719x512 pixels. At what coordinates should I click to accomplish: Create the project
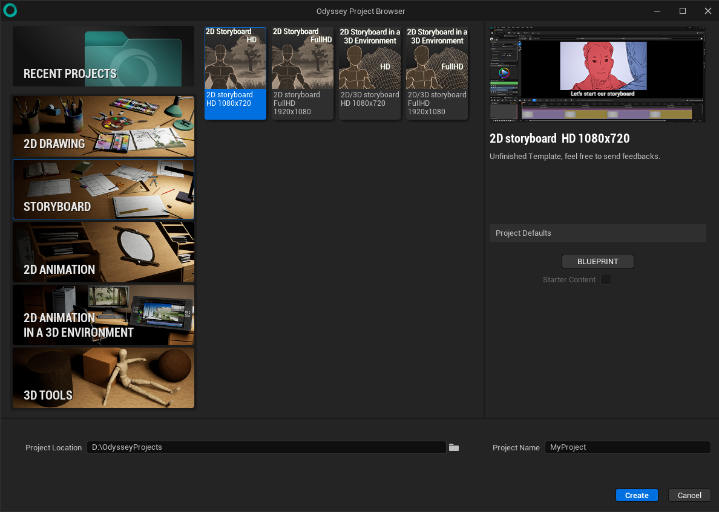pos(637,495)
